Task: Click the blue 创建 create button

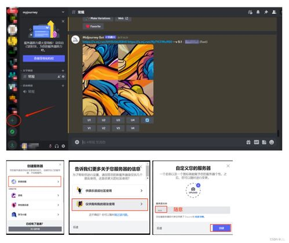Action: tap(221, 228)
